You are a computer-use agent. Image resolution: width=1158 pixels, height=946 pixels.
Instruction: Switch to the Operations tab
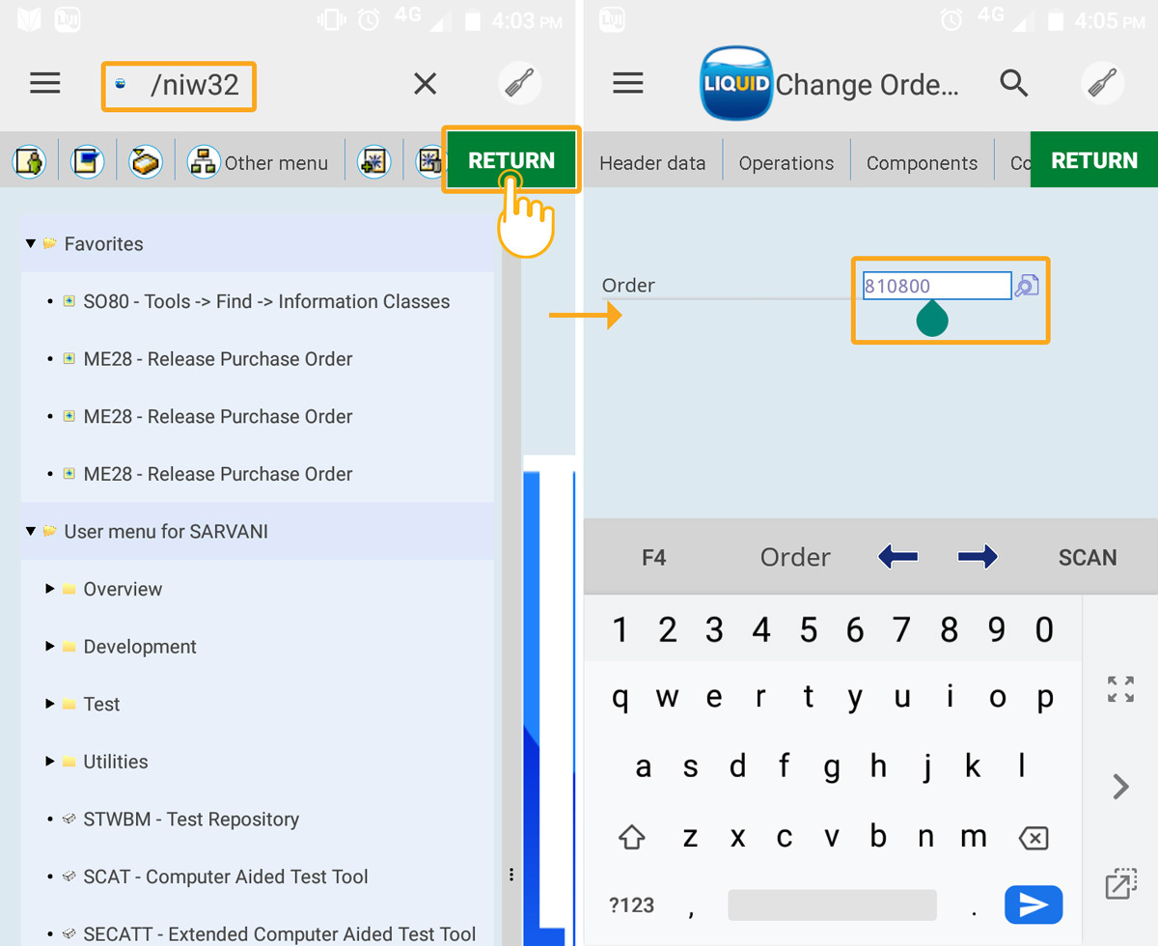pyautogui.click(x=786, y=163)
